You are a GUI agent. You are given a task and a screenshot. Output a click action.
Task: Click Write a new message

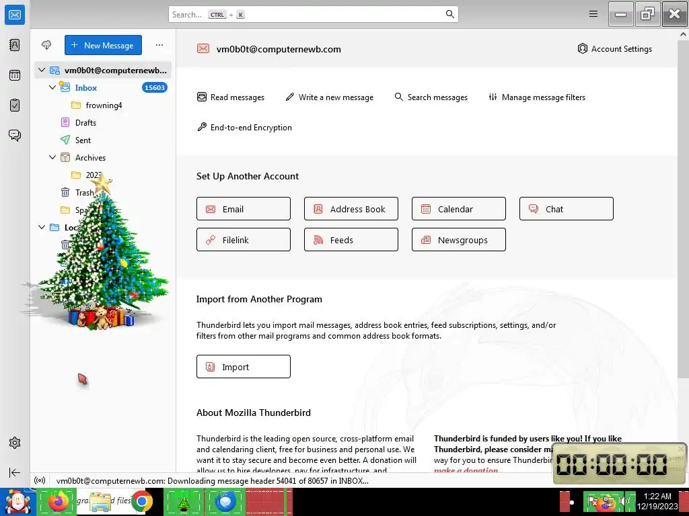330,97
